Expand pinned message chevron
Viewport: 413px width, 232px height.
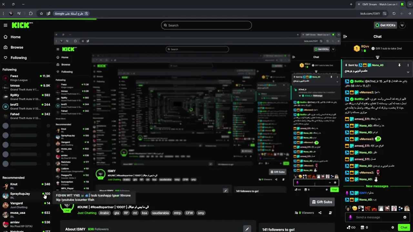(x=408, y=72)
